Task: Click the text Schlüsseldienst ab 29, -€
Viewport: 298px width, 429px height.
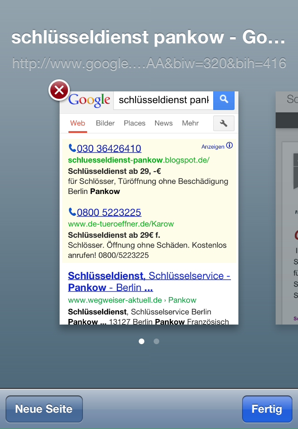Action: tap(115, 171)
